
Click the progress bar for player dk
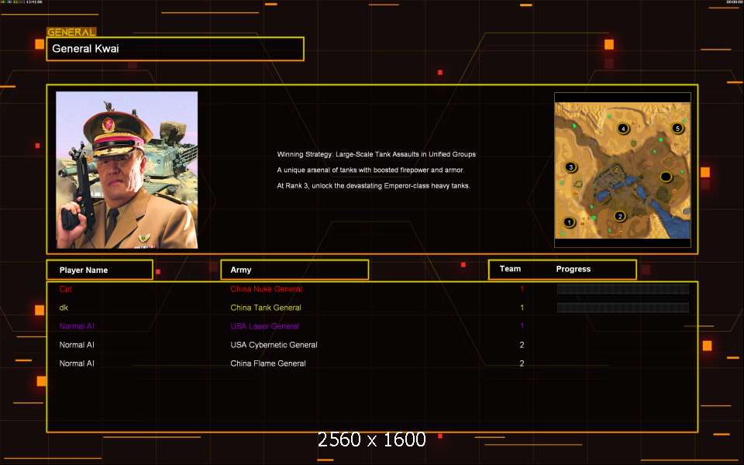click(x=622, y=308)
